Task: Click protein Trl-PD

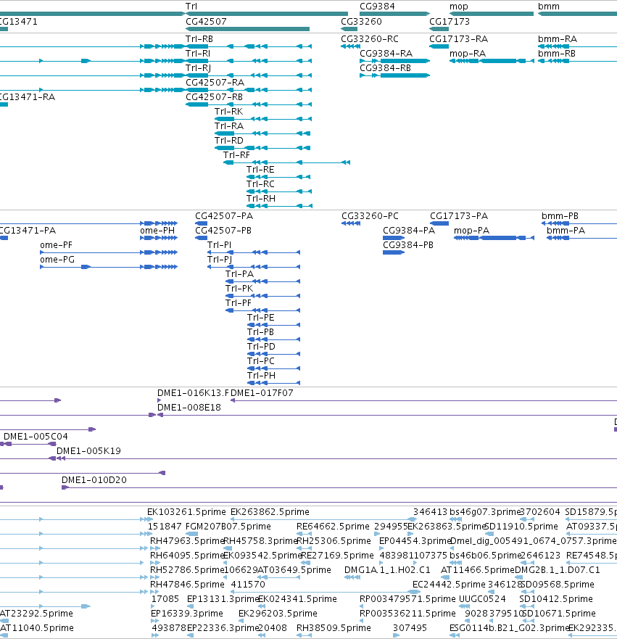Action: pyautogui.click(x=261, y=347)
